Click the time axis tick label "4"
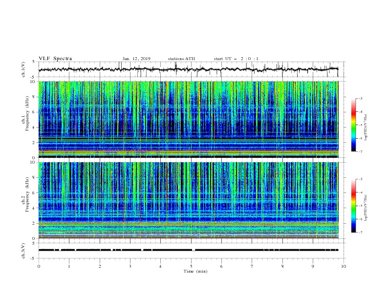Viewport: 387px width, 299px height. [160, 266]
